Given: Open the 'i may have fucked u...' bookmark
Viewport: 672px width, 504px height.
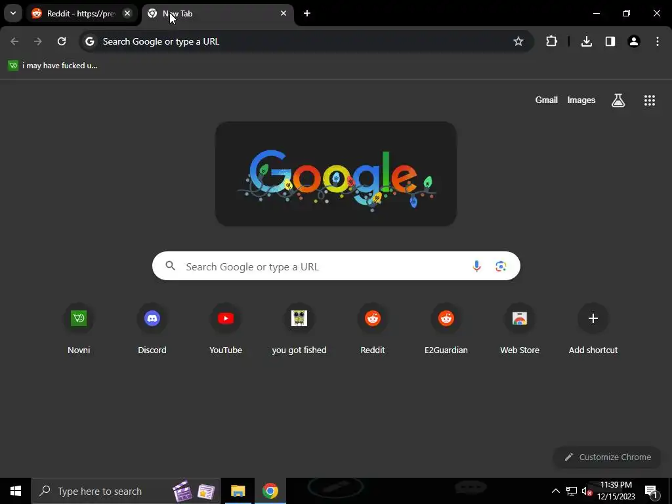Looking at the screenshot, I should point(52,66).
